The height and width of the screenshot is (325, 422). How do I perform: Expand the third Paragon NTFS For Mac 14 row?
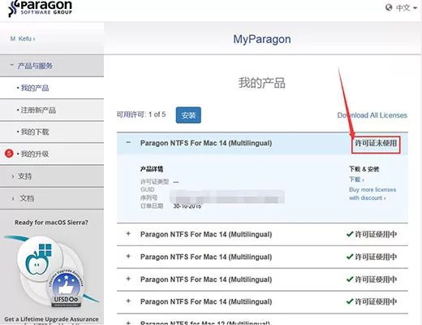pyautogui.click(x=128, y=256)
